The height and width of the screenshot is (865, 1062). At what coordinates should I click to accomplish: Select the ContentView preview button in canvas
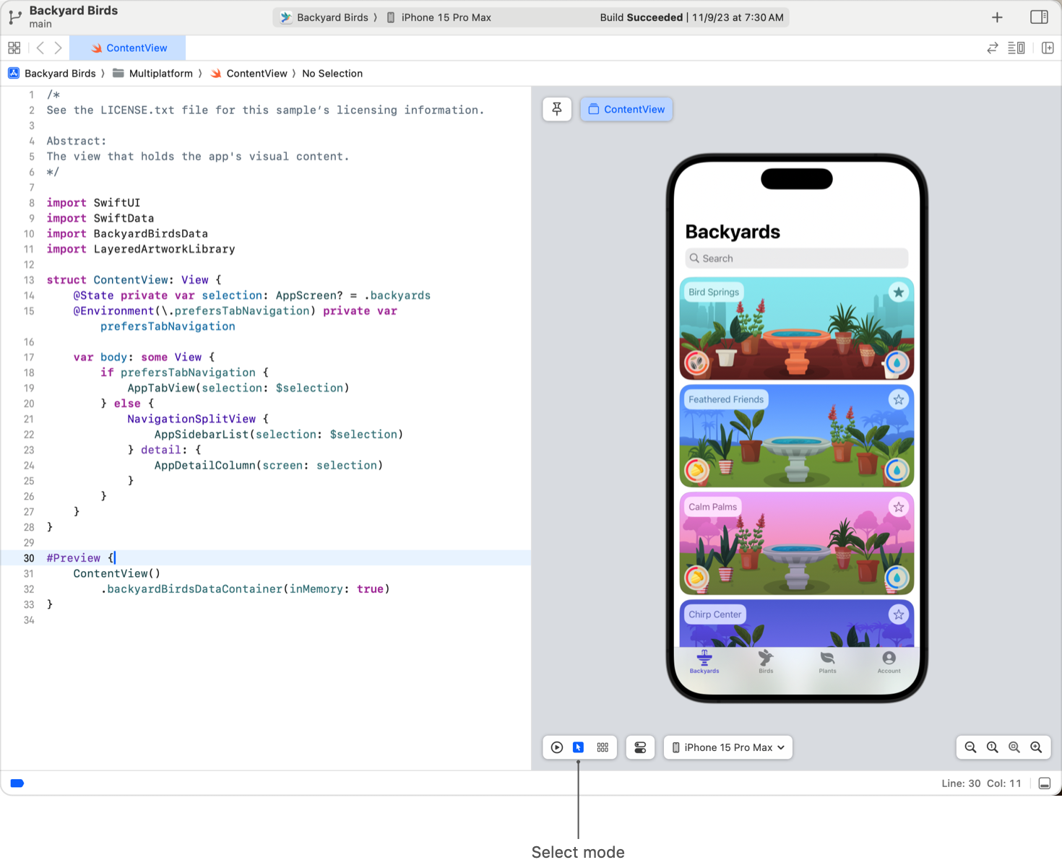(626, 109)
